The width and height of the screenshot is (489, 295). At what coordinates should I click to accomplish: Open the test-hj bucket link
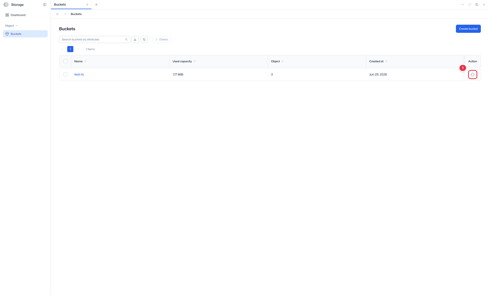[x=79, y=75]
